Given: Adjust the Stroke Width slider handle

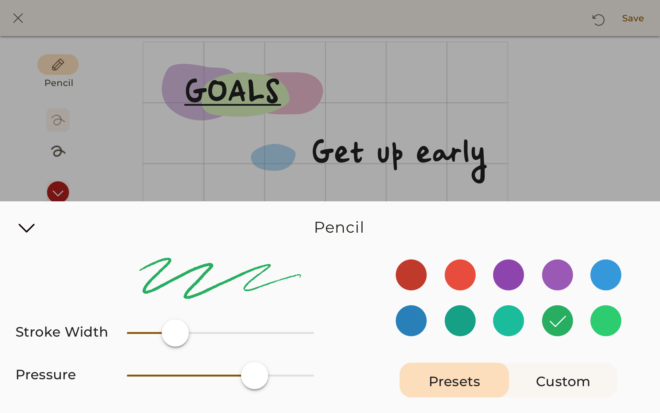Looking at the screenshot, I should [x=175, y=332].
